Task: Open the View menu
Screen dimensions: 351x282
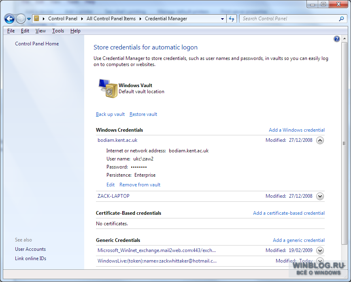Action: (x=40, y=31)
